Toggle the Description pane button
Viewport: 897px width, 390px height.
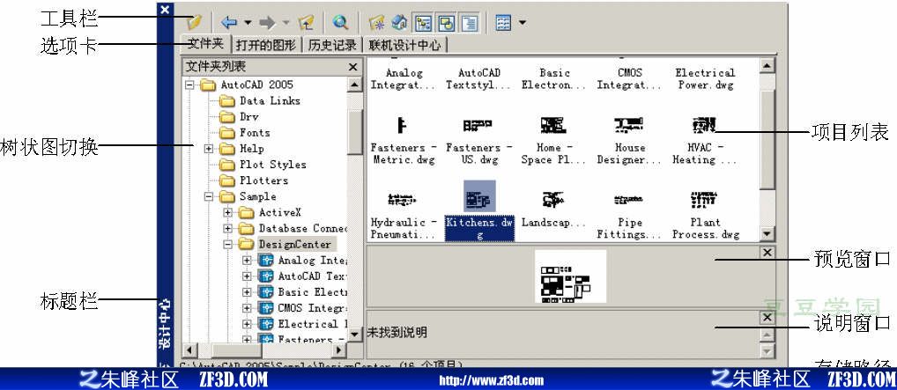click(x=470, y=23)
